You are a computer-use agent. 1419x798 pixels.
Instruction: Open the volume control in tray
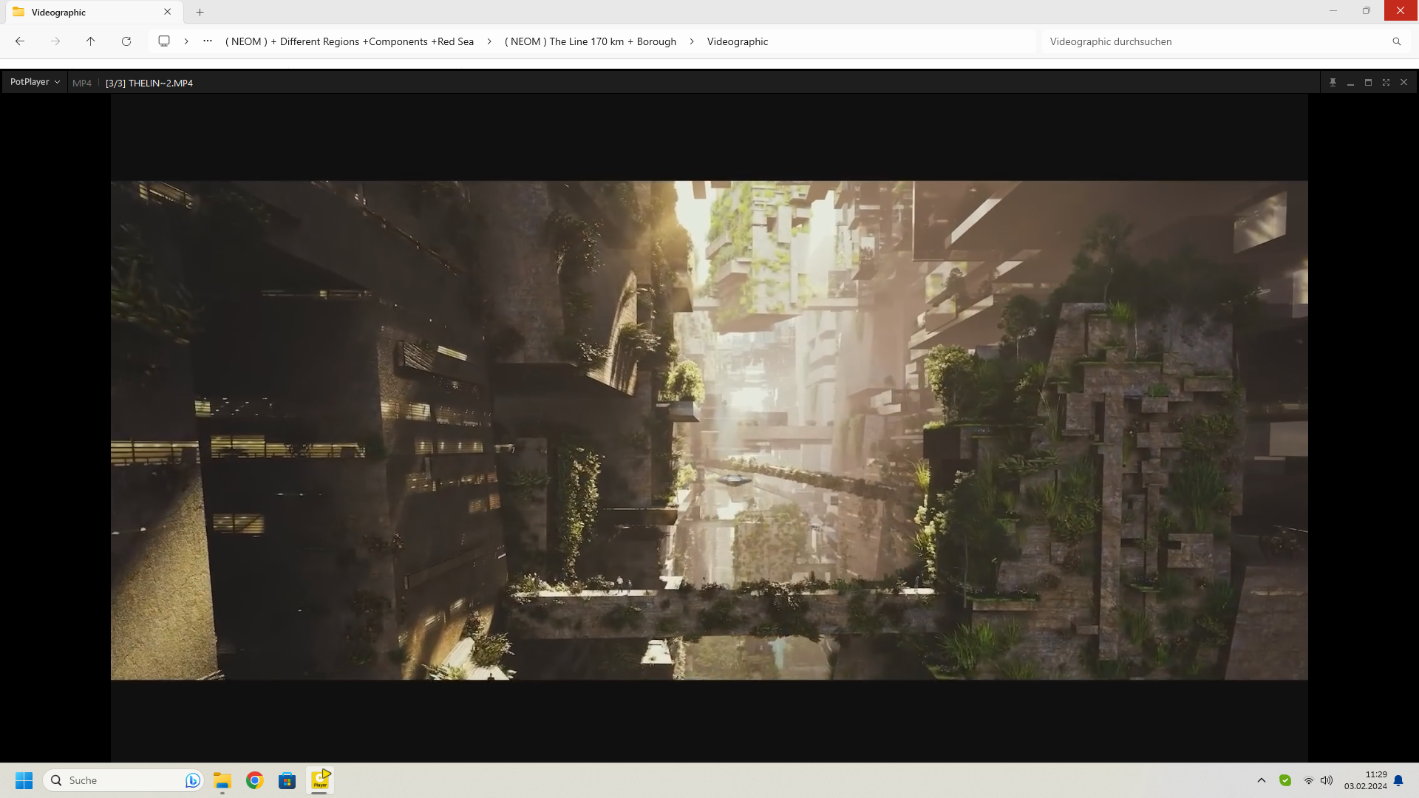(1327, 780)
